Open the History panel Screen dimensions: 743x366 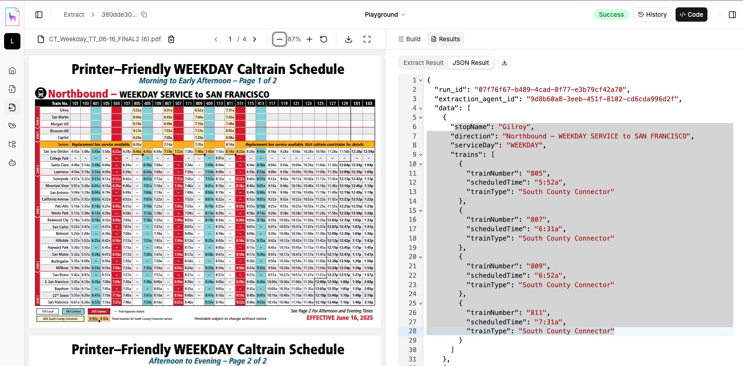(652, 15)
